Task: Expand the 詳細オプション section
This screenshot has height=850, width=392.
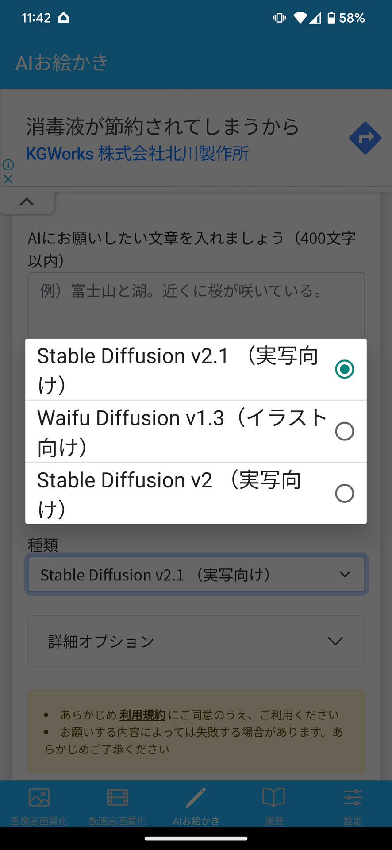Action: point(196,641)
